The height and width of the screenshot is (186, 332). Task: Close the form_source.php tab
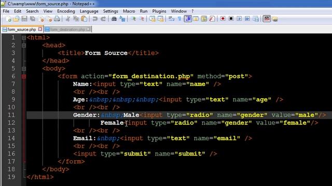pyautogui.click(x=40, y=29)
